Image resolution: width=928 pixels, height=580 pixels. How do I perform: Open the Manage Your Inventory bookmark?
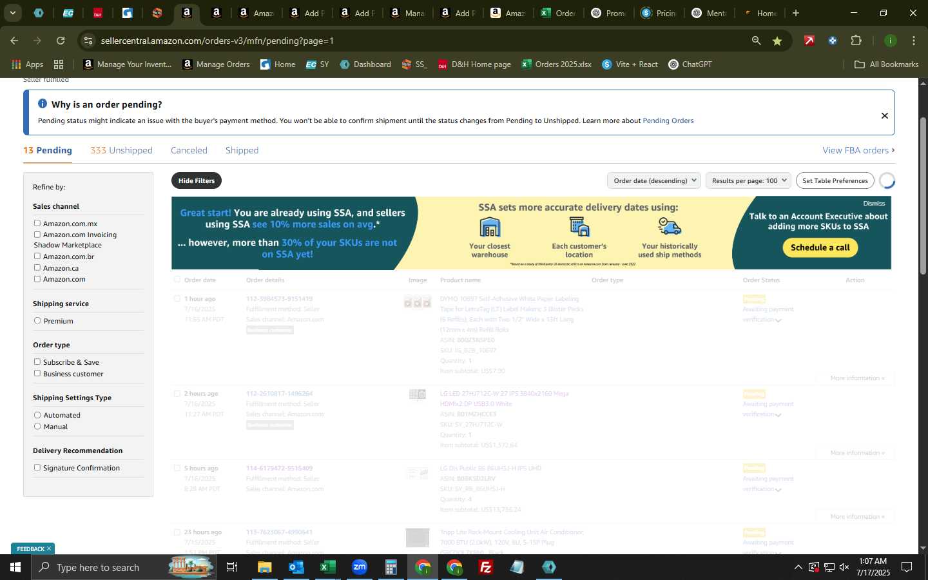click(x=128, y=64)
